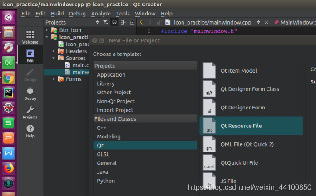Click the file lock icon in editor toolbar
Viewport: 316px width, 196px height.
[x=159, y=22]
